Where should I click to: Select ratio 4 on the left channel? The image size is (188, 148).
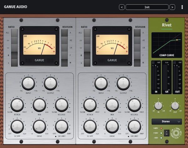(14, 63)
